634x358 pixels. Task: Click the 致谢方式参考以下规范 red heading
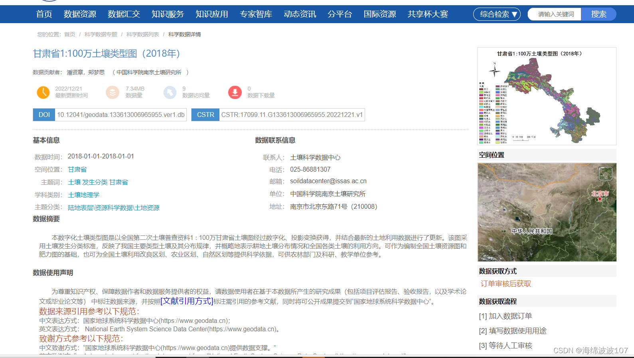(81, 339)
